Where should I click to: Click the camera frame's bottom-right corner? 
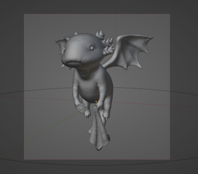[170, 159]
